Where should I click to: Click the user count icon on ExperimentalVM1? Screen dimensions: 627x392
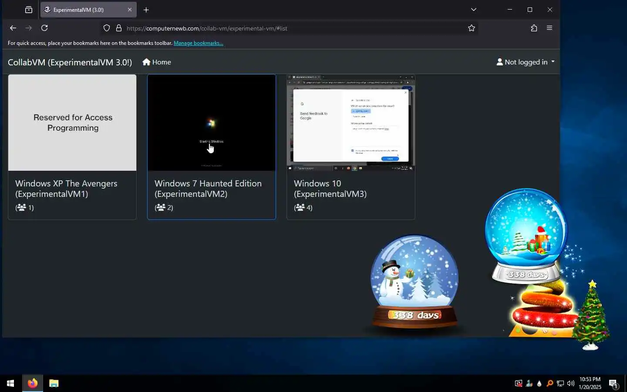point(21,207)
